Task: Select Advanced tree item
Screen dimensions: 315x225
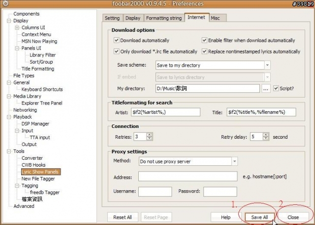Action: (x=24, y=206)
